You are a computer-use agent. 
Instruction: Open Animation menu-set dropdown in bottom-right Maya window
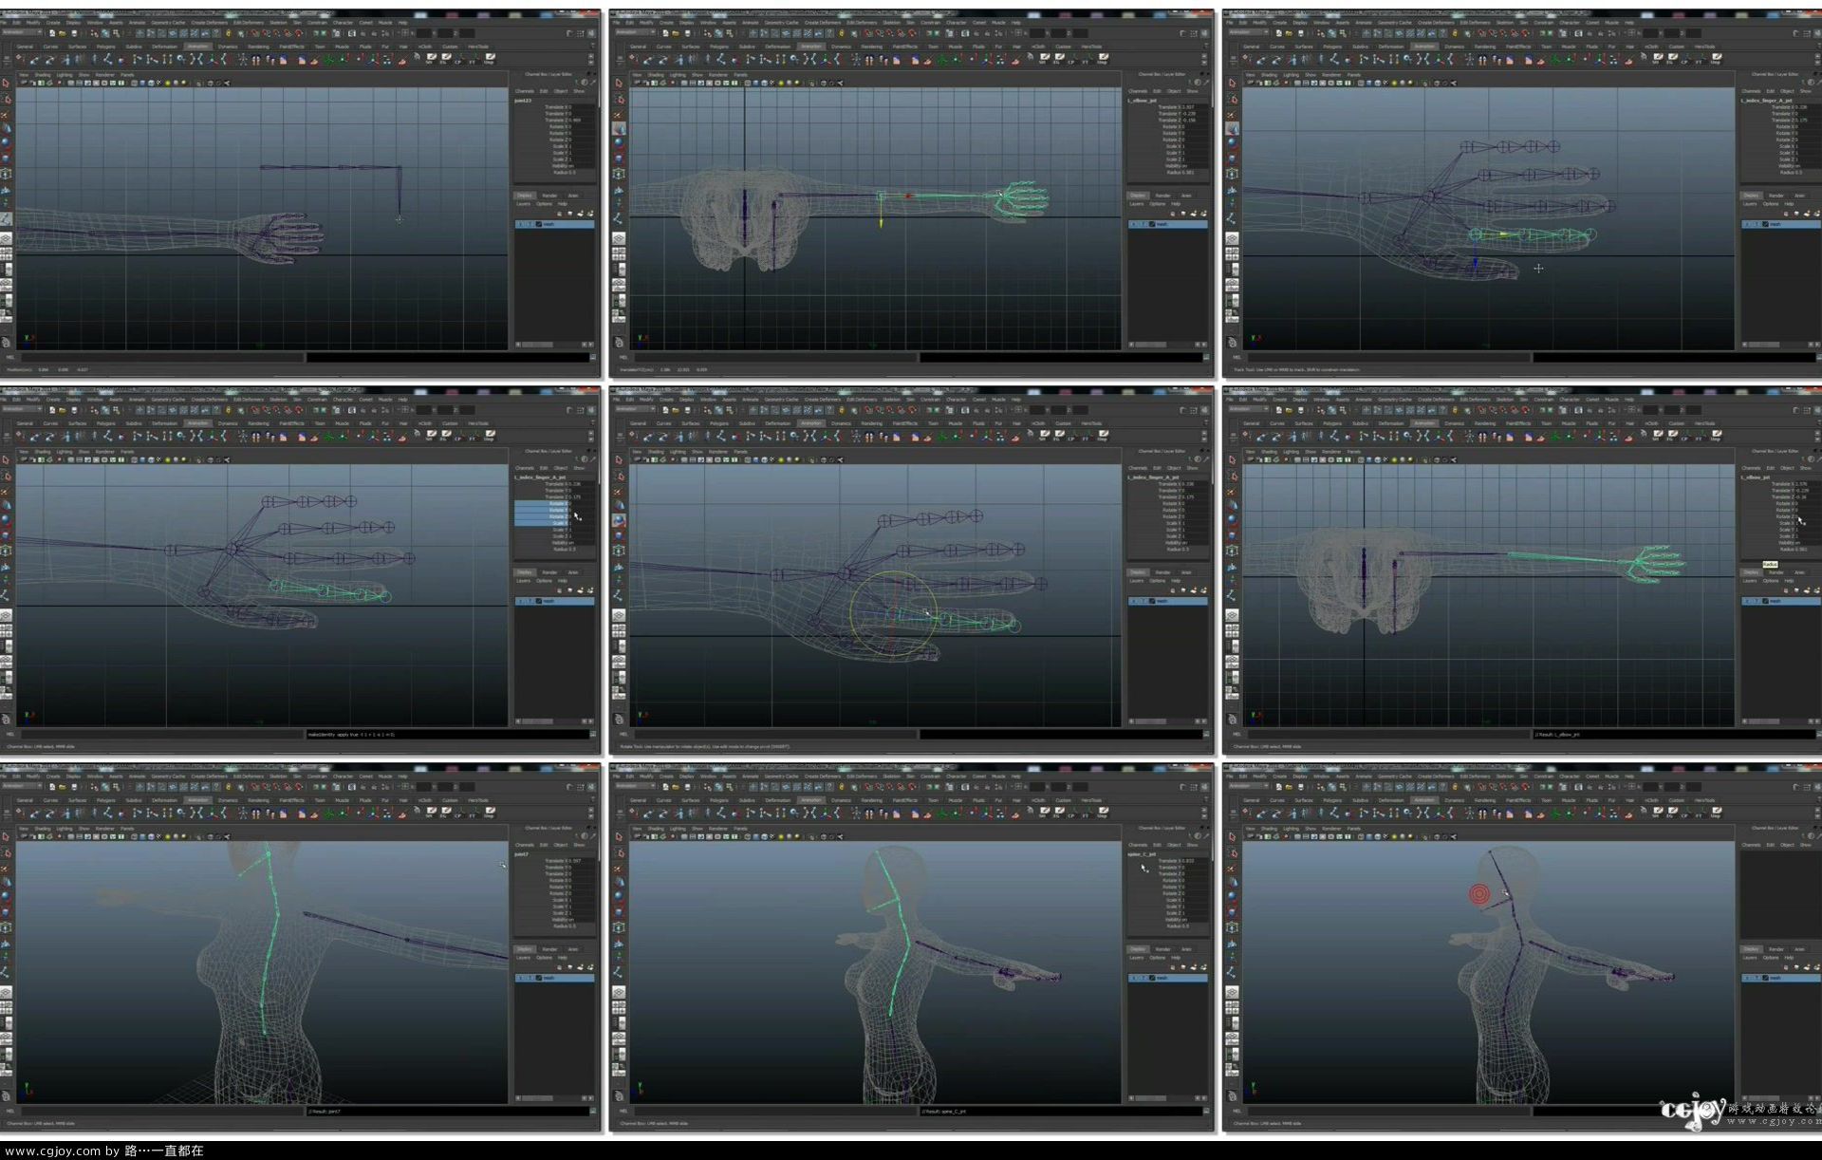1248,787
